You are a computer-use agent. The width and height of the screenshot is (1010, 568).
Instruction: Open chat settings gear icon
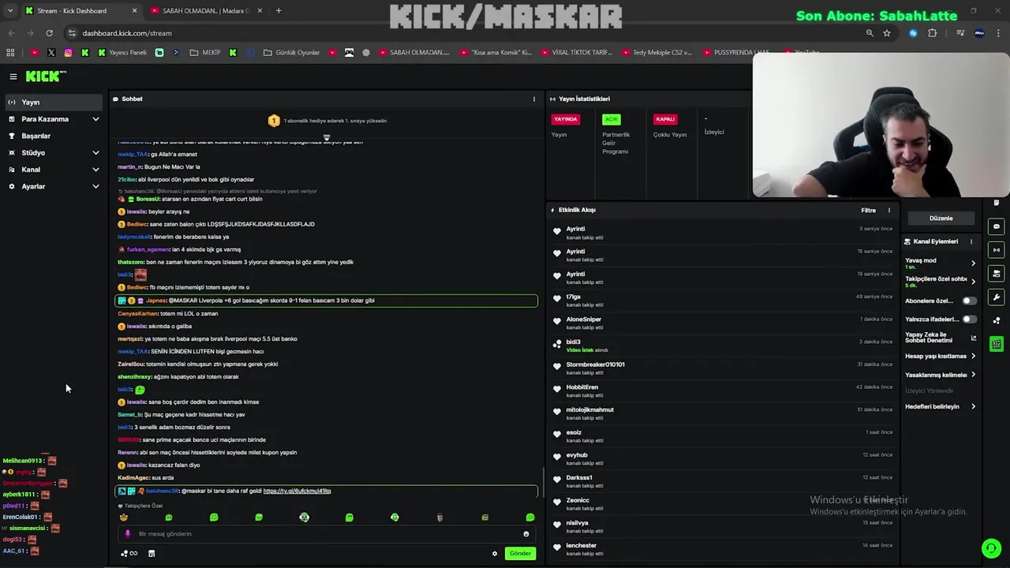click(495, 554)
